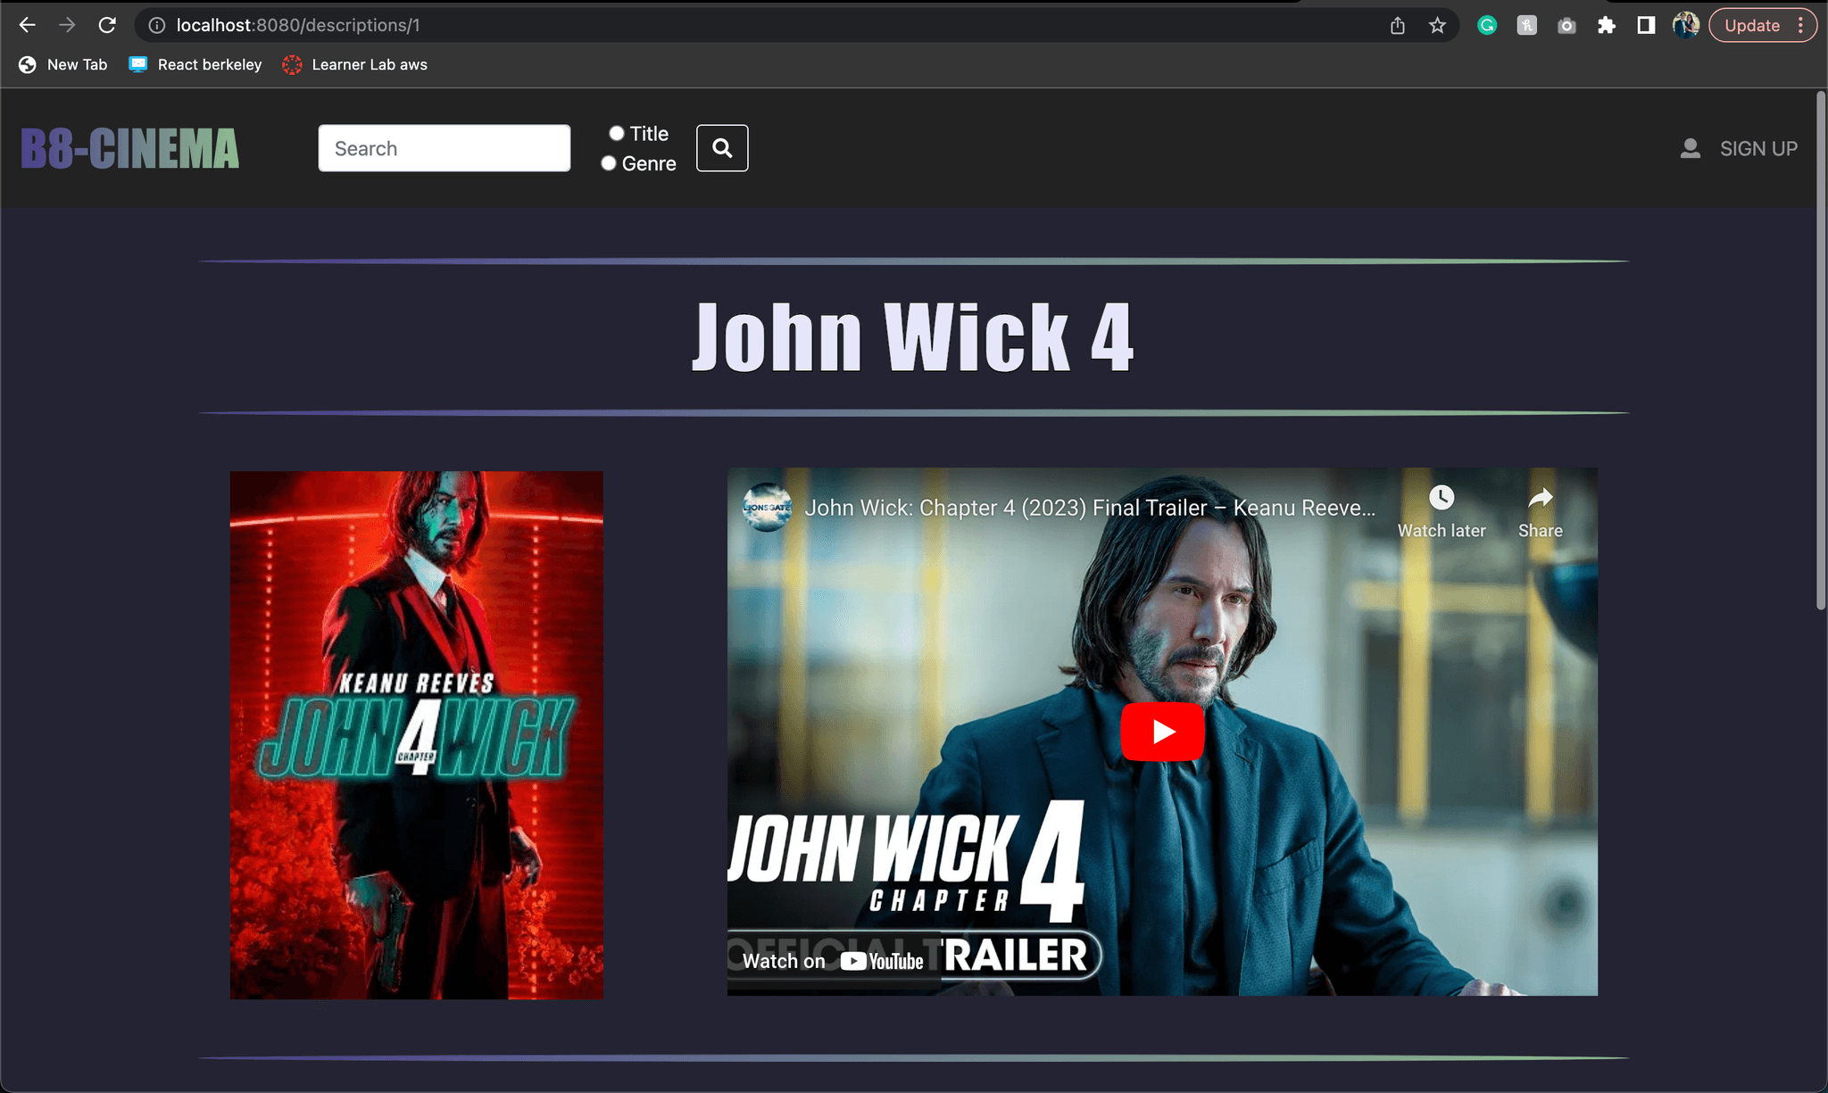
Task: Click the search magnifier icon
Action: 722,147
